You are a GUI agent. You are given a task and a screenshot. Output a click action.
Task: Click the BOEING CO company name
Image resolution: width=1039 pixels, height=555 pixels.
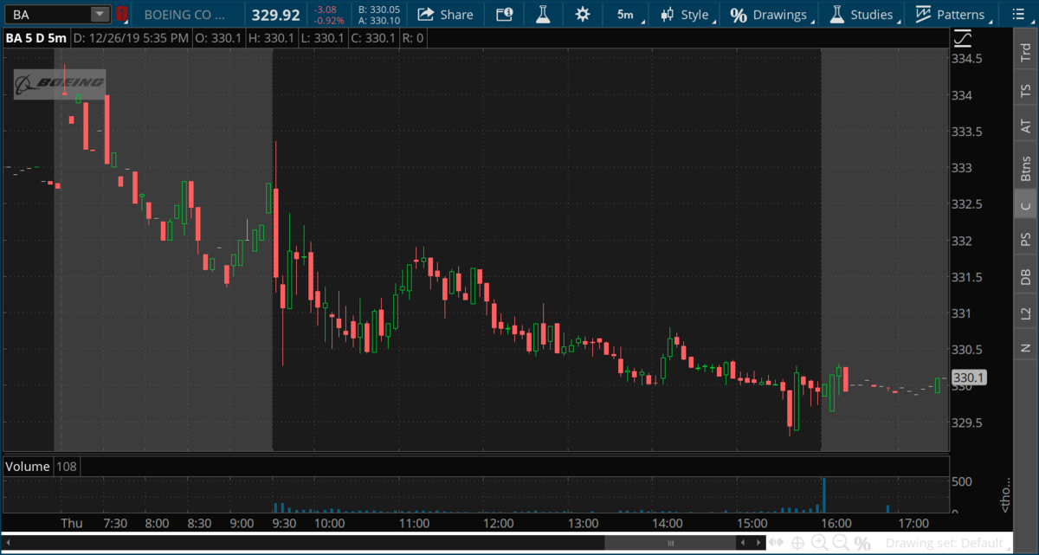tap(185, 14)
